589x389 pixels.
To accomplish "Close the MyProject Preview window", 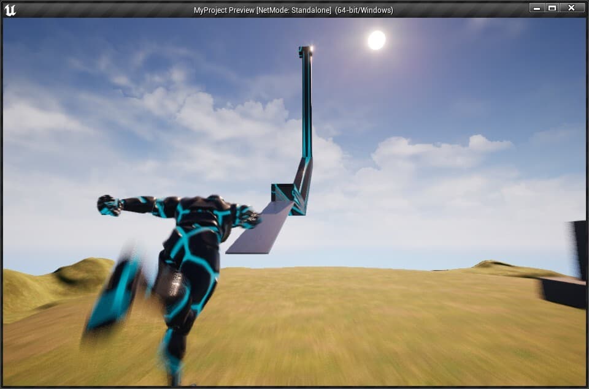I will 572,8.
